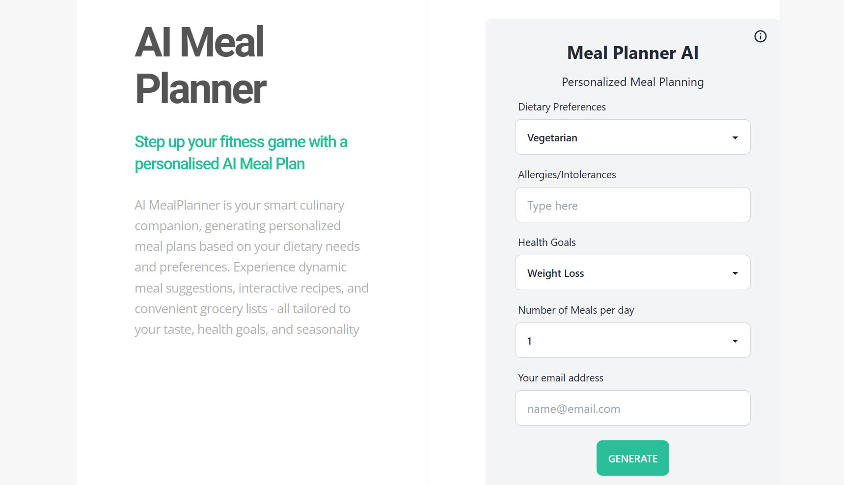Click the email address input field

[632, 408]
